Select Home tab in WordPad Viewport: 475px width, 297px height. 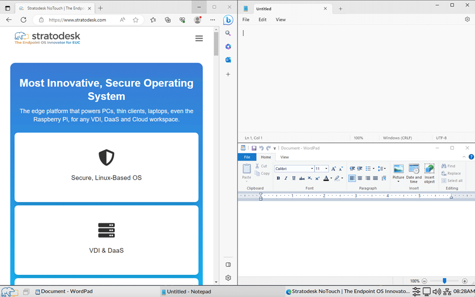point(265,157)
